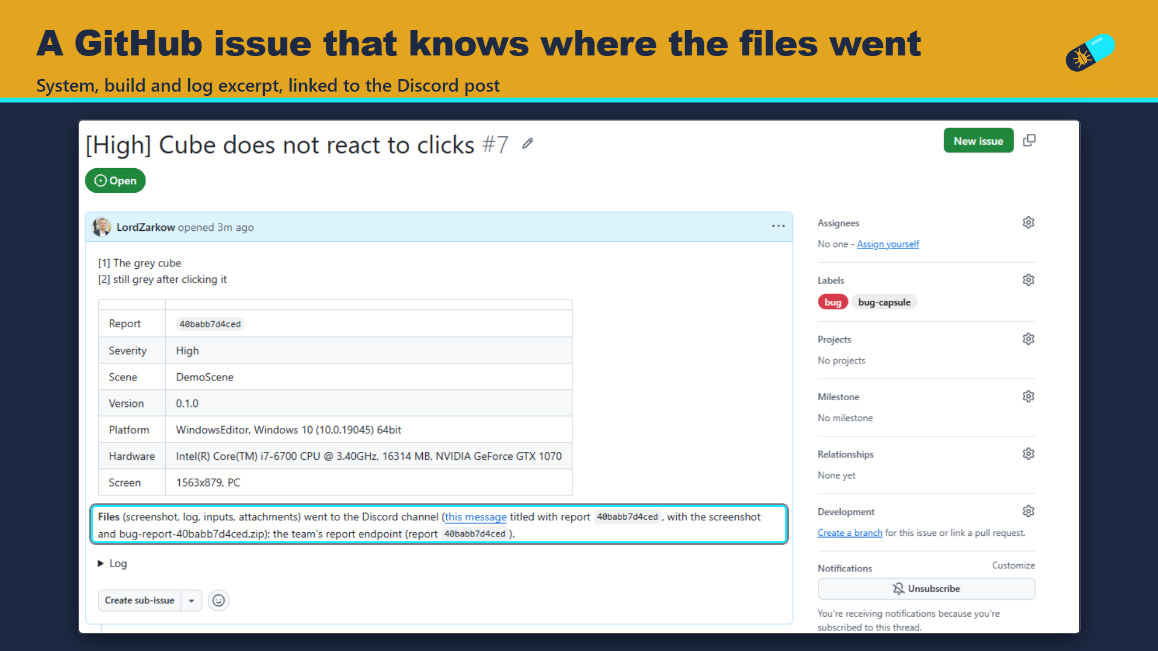The image size is (1158, 651).
Task: Click the issue number #7
Action: [495, 145]
